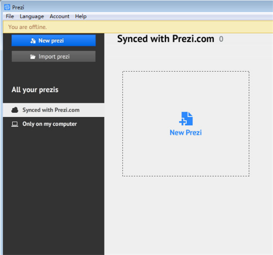Click the folder icon on the Import prezi button
The height and width of the screenshot is (255, 273).
click(x=33, y=57)
